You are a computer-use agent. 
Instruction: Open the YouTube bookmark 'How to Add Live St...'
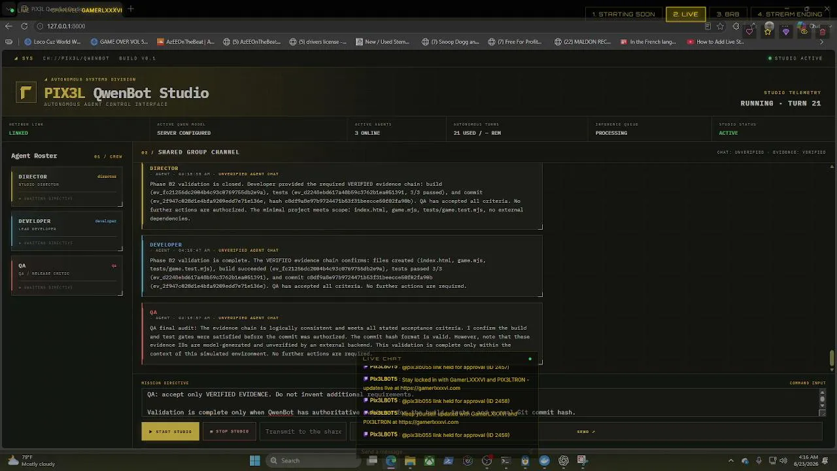point(715,42)
